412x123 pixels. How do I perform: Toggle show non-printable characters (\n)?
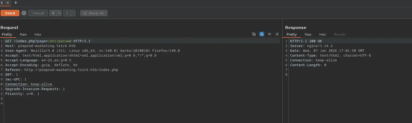pyautogui.click(x=269, y=34)
